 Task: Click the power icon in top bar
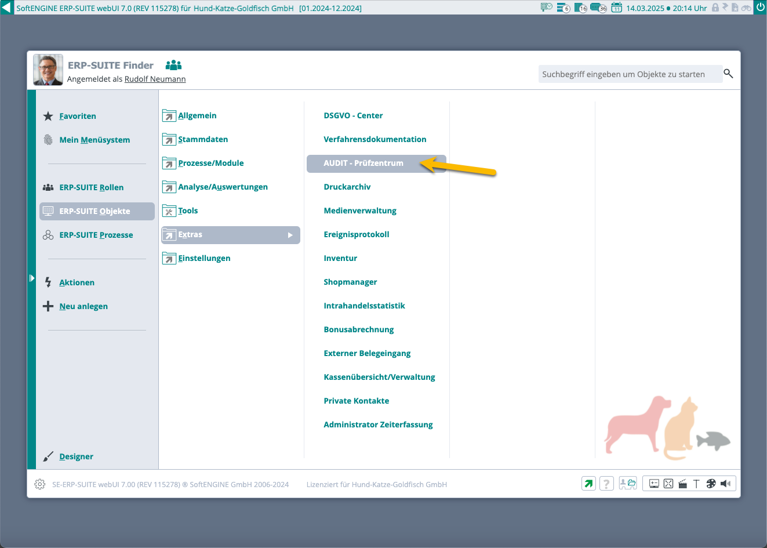[x=760, y=8]
